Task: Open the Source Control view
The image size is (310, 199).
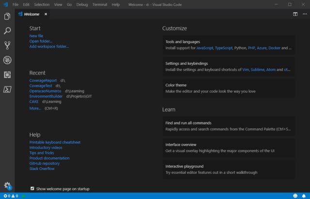Action: point(7,45)
